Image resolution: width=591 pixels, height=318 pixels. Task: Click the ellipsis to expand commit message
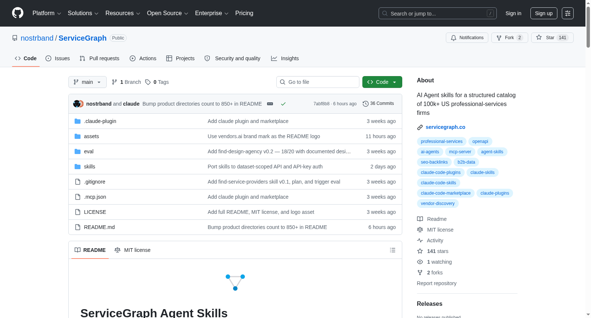[x=270, y=104]
